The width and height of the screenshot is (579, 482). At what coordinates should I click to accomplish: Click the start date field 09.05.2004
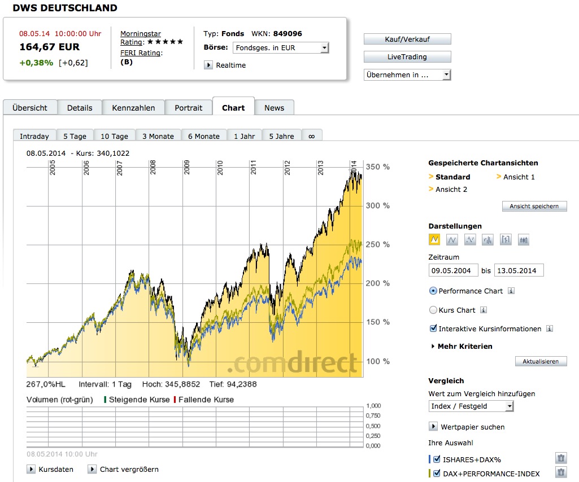tap(454, 270)
